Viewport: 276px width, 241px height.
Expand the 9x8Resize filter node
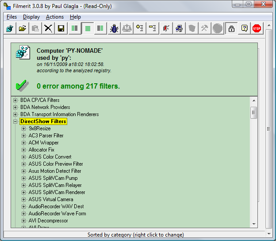click(23, 129)
